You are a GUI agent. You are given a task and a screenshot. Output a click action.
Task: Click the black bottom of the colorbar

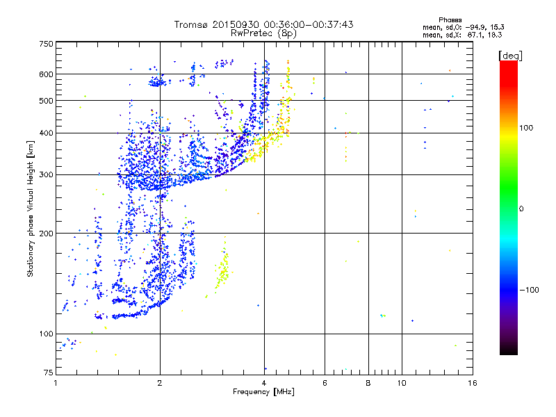pos(509,350)
